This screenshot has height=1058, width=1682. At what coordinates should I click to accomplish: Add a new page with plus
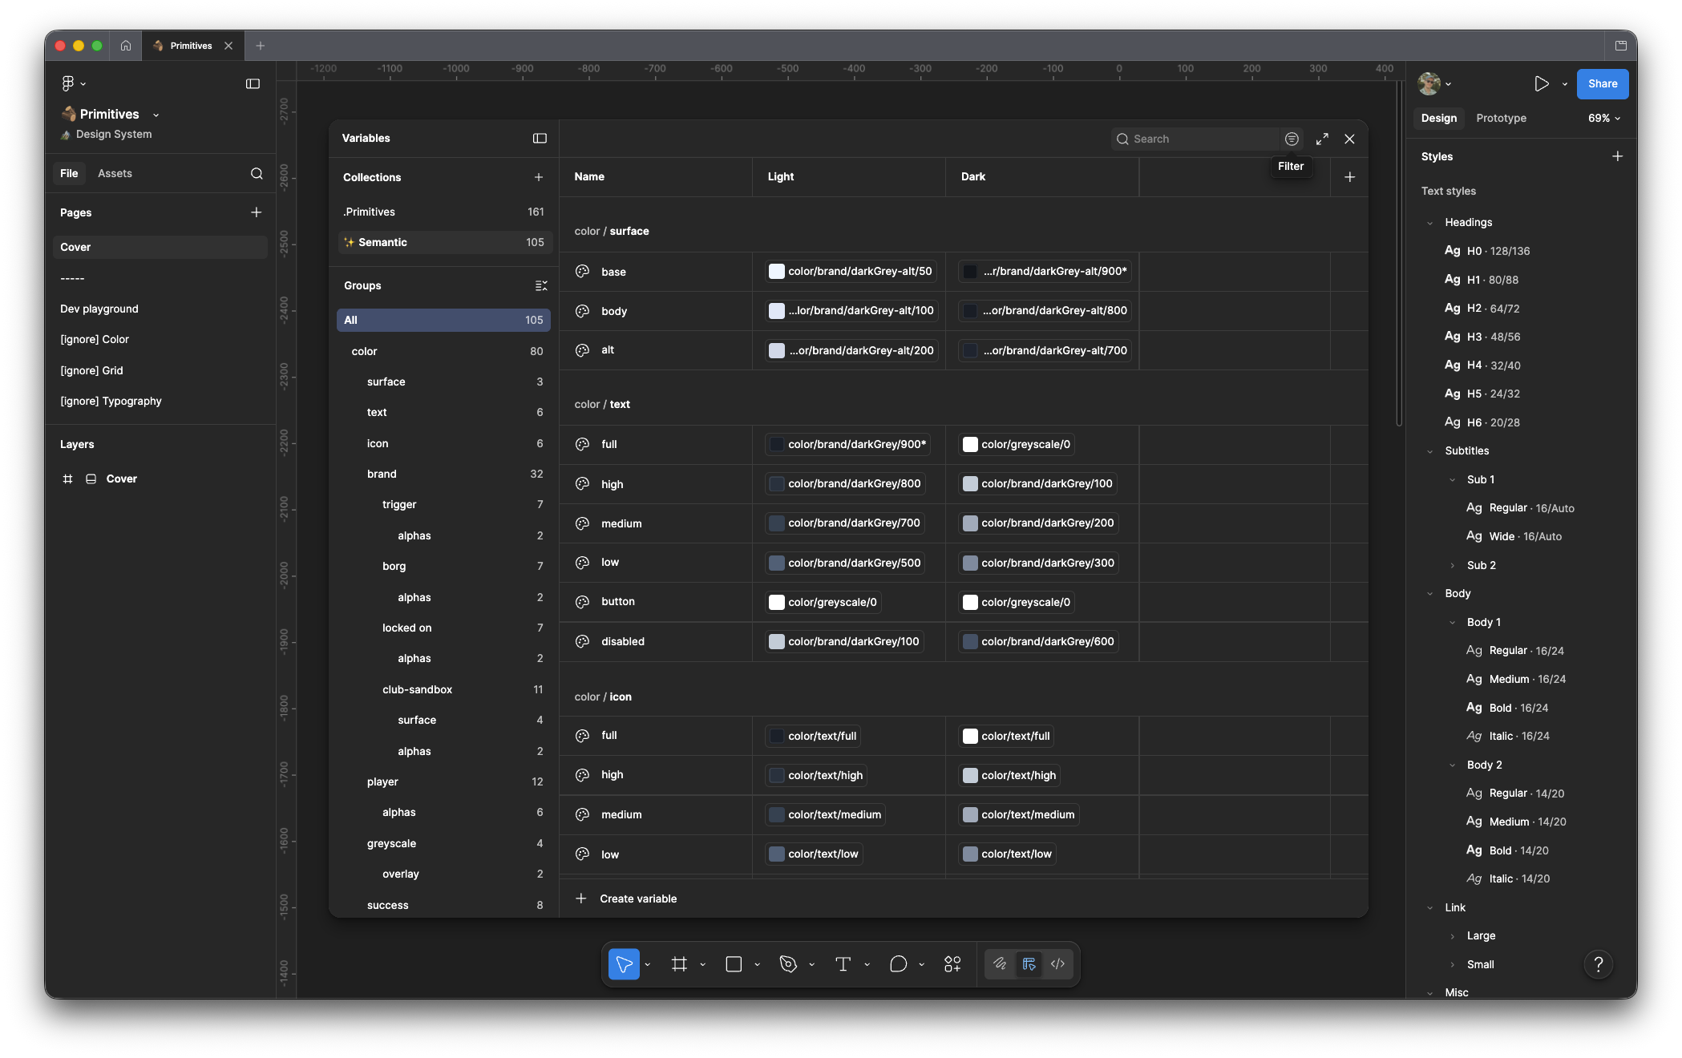(x=257, y=212)
